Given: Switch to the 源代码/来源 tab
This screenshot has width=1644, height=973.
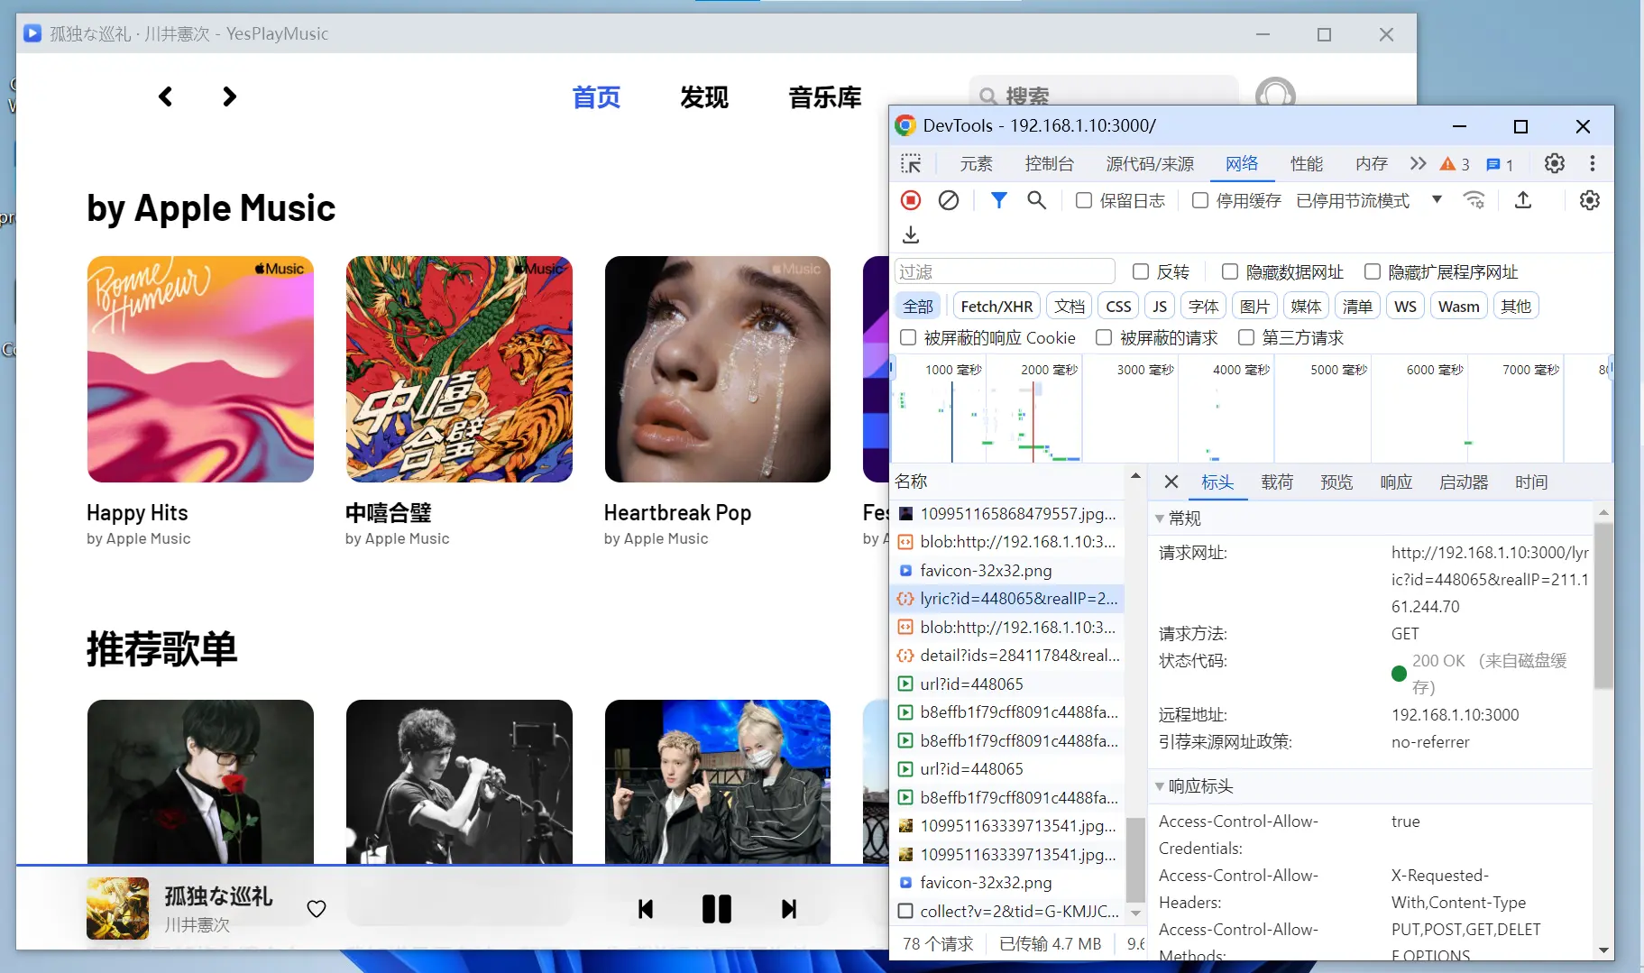Looking at the screenshot, I should pos(1150,163).
